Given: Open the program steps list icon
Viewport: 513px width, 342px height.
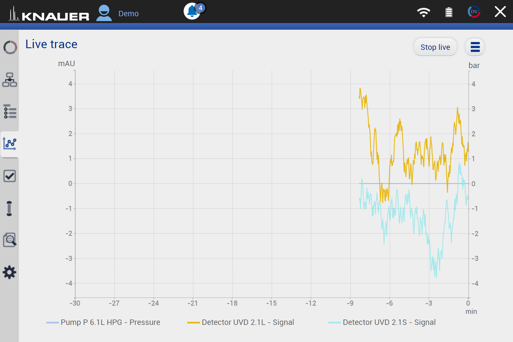Looking at the screenshot, I should (x=10, y=111).
